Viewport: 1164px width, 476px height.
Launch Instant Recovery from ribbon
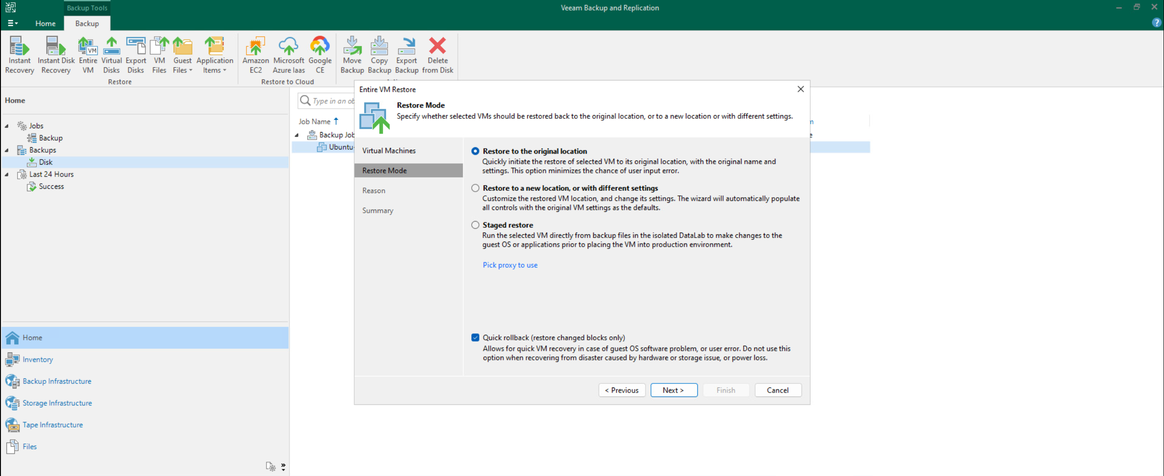tap(19, 55)
